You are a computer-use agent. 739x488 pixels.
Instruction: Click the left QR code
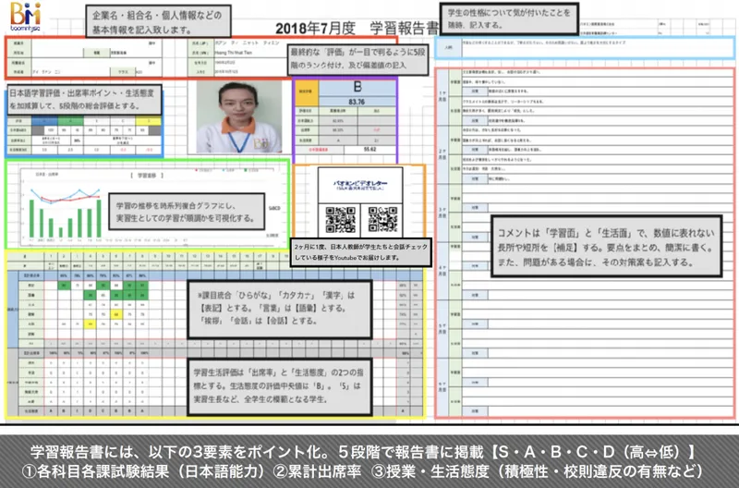pos(340,219)
